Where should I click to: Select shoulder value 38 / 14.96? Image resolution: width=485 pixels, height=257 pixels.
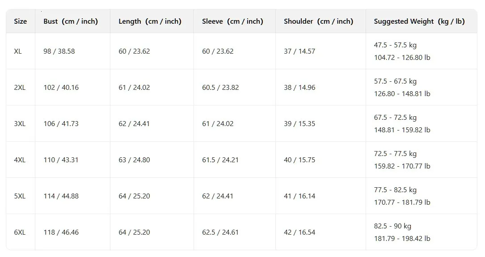[299, 88]
